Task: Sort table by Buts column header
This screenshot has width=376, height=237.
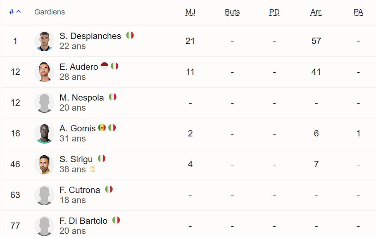Action: pyautogui.click(x=232, y=12)
